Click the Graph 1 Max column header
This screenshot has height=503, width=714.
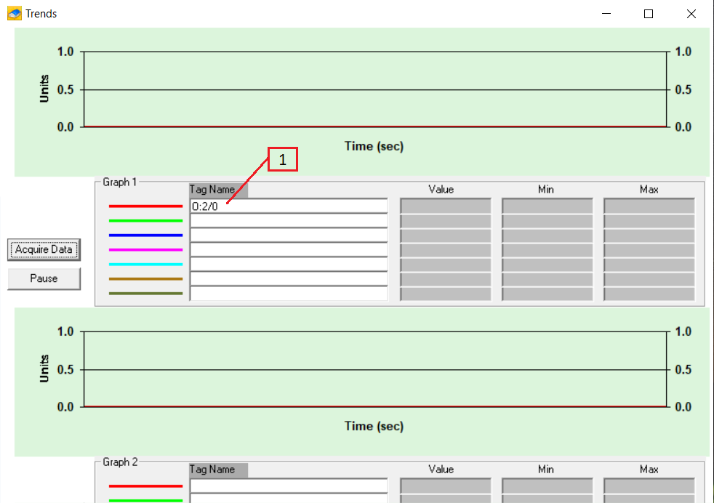[649, 190]
